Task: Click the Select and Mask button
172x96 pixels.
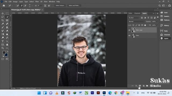Action: tap(74, 6)
